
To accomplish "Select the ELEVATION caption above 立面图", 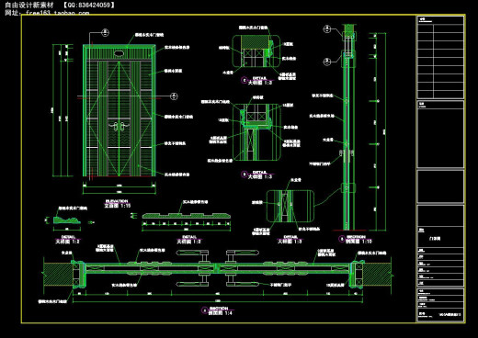I will [x=117, y=201].
